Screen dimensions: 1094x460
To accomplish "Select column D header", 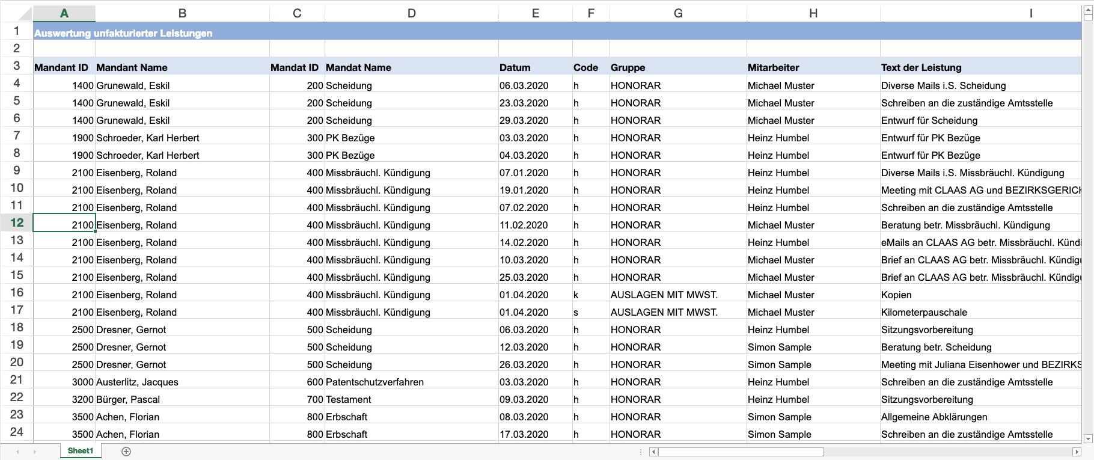I will click(x=412, y=13).
